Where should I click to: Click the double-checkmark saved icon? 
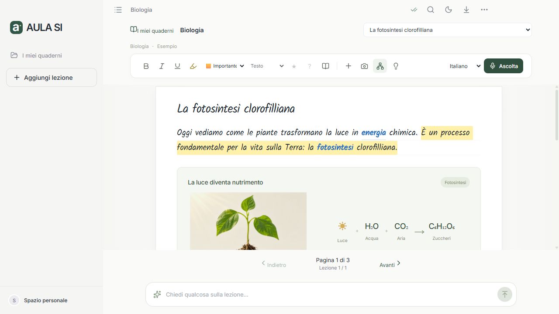[414, 10]
